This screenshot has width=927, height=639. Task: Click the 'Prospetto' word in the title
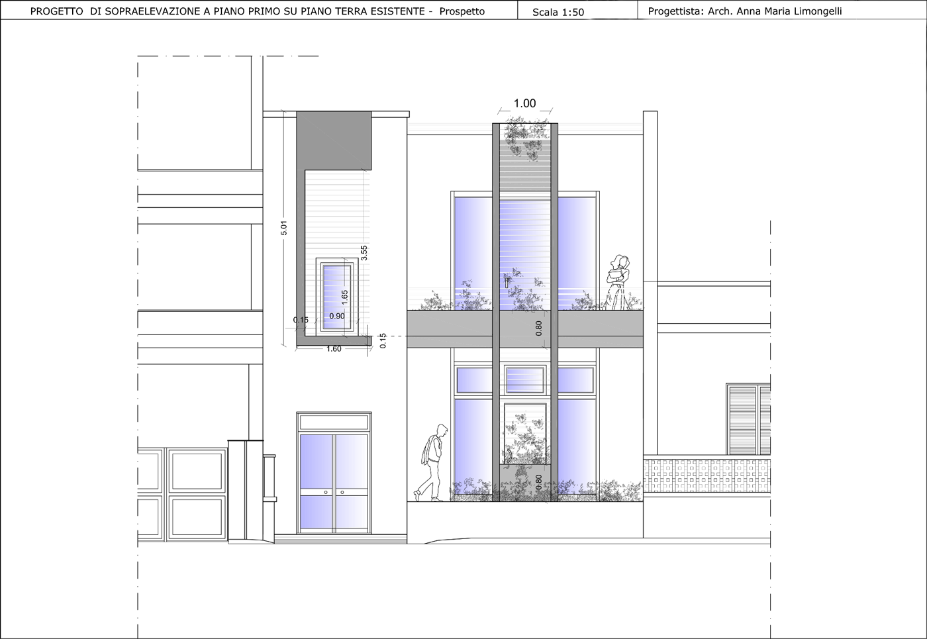(x=462, y=11)
